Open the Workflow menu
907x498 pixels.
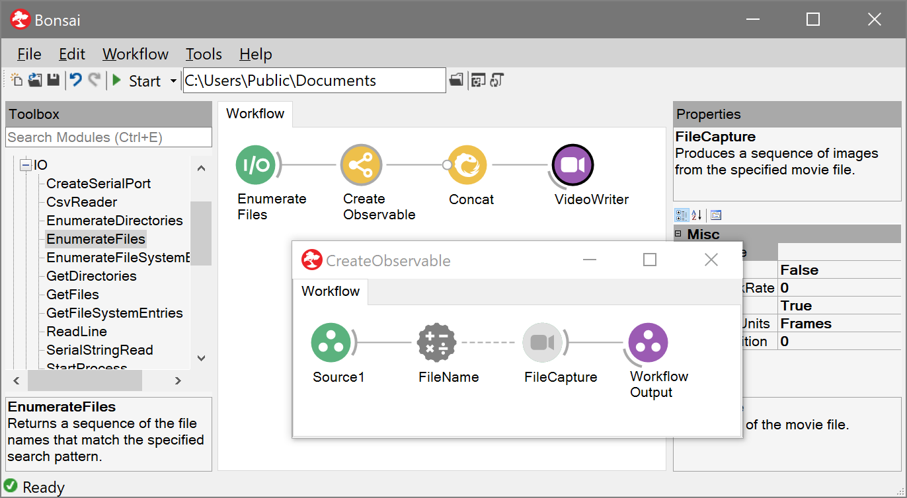coord(136,54)
